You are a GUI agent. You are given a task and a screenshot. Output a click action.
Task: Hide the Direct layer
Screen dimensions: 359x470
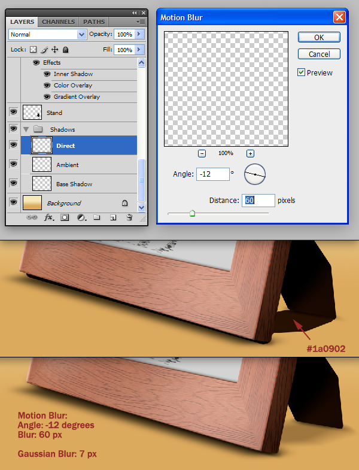13,145
